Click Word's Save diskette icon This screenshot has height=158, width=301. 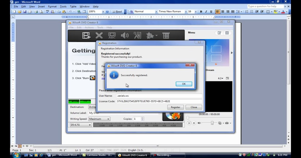click(25, 12)
